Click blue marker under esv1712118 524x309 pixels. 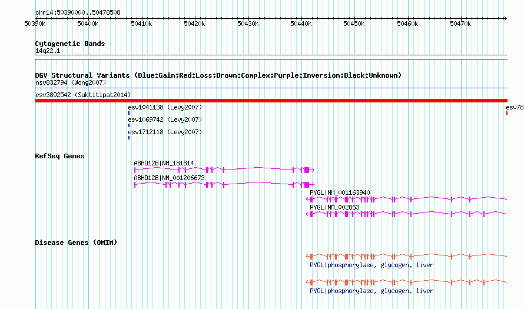129,138
